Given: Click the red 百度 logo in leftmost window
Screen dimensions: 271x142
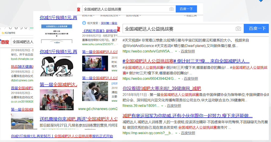Looking at the screenshot, I should [x=5, y=42].
